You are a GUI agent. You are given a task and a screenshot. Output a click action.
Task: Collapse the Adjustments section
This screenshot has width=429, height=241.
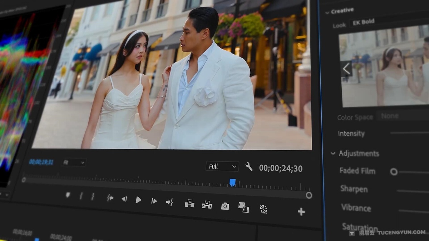(x=333, y=154)
